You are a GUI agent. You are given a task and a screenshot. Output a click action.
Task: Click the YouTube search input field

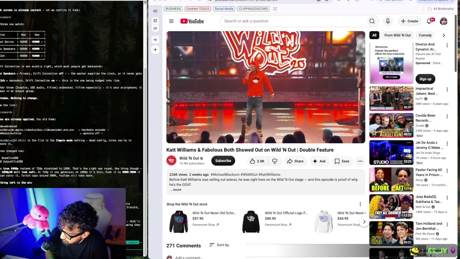[x=293, y=21]
